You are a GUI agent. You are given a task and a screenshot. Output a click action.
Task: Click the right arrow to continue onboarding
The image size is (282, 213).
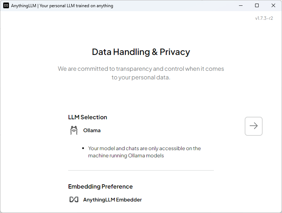[254, 126]
